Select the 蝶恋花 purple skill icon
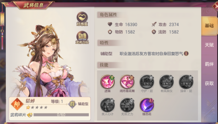 pos(147,105)
